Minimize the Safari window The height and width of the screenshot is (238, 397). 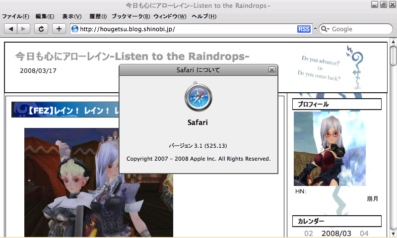375,4
